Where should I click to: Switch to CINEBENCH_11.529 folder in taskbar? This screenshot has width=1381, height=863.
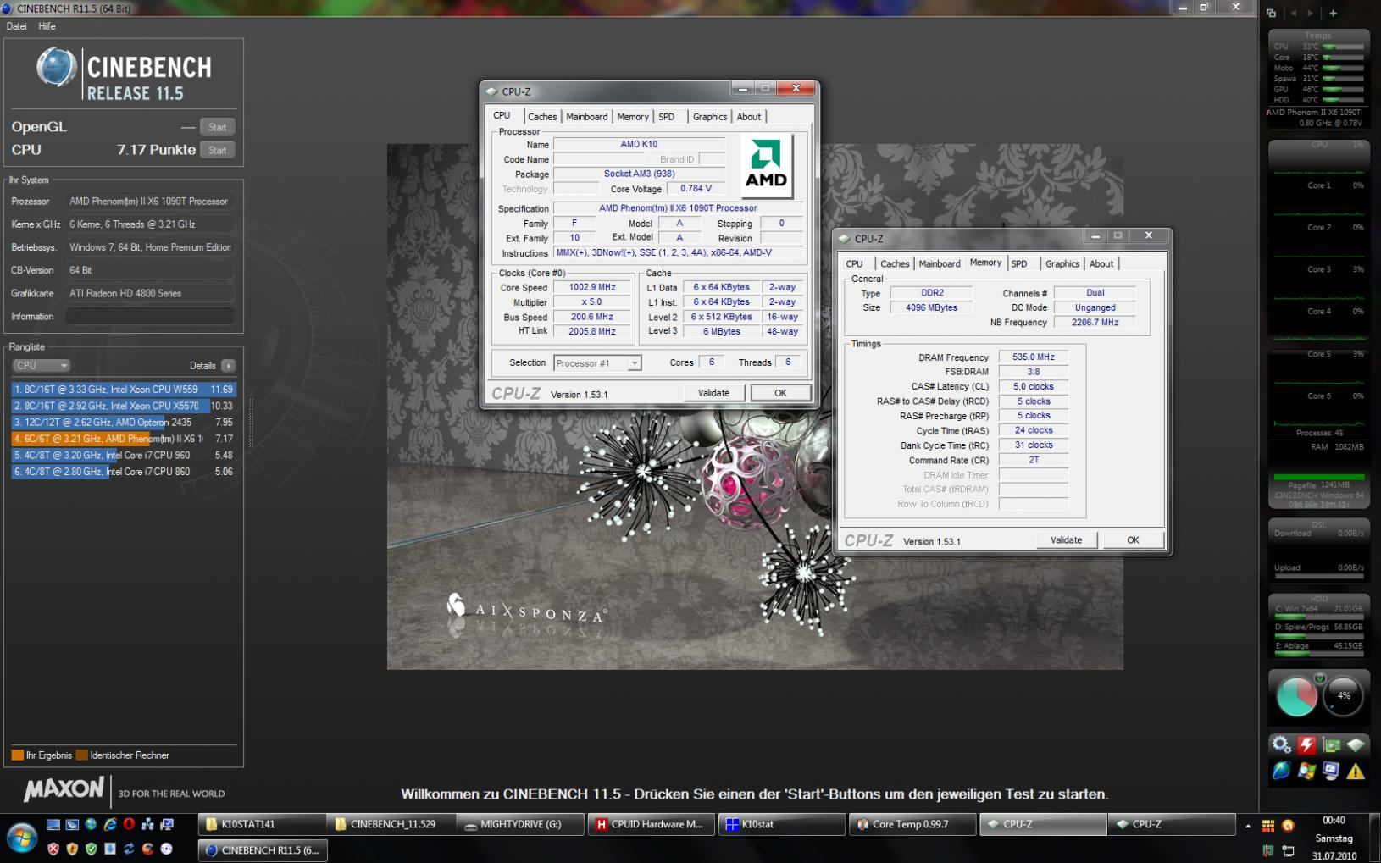click(391, 824)
